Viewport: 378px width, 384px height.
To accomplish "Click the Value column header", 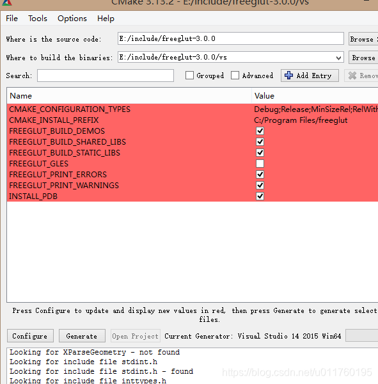I will (x=315, y=96).
